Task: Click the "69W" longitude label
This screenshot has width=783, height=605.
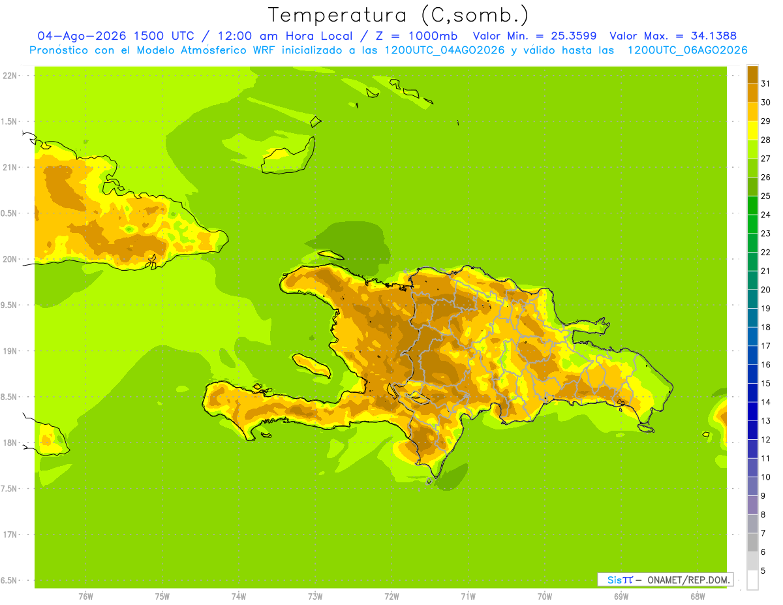Action: click(x=621, y=597)
